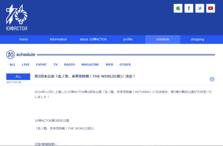Screen dimensions: 223x146
Task: Open the Twitter bird icon
Action: [200, 8]
